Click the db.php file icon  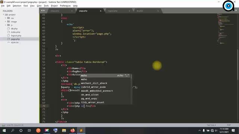pos(9,29)
